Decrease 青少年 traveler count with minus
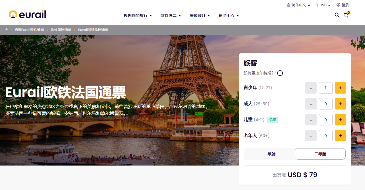The width and height of the screenshot is (365, 190). (311, 88)
